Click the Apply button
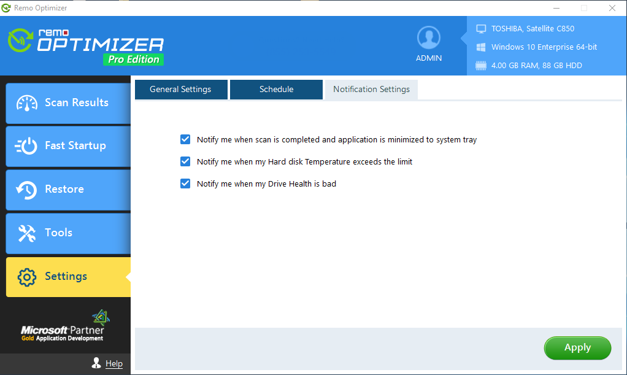The image size is (627, 375). point(577,348)
